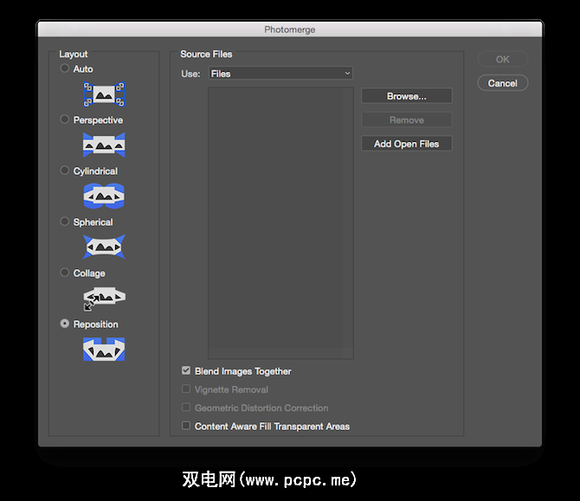Toggle the Vignette Removal checkbox
580x501 pixels.
(186, 389)
